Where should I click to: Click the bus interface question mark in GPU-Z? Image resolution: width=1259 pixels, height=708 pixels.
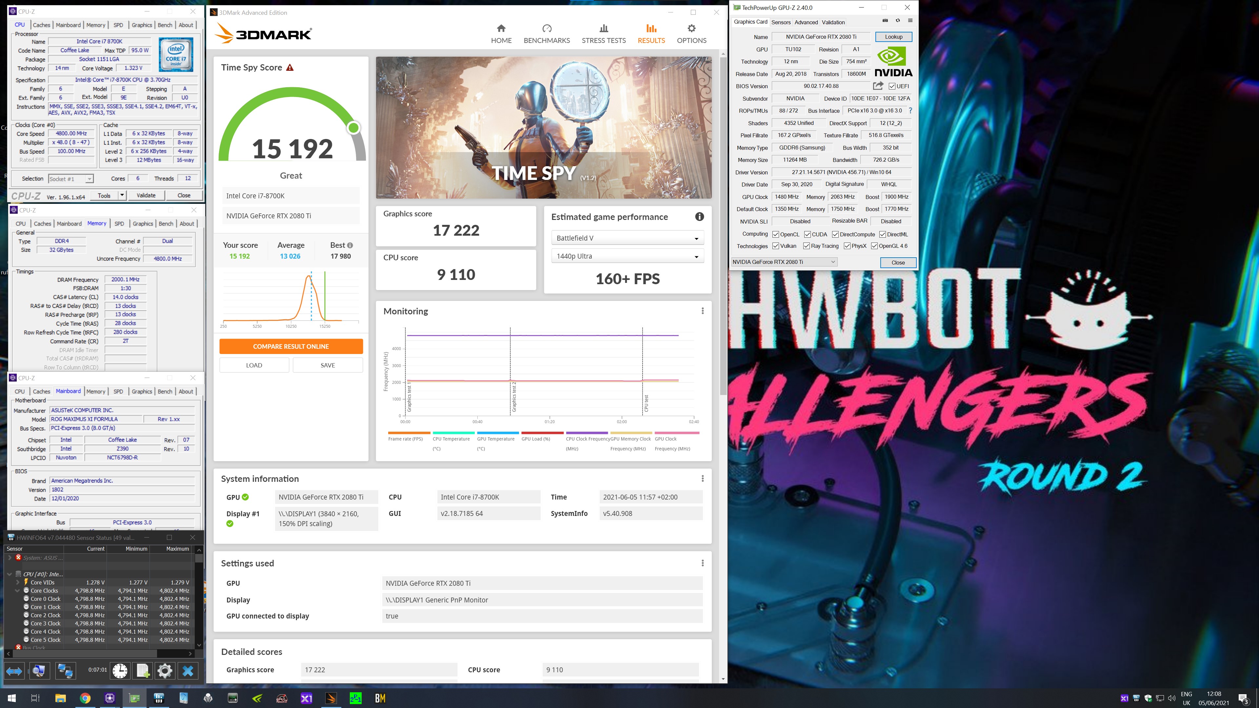[910, 111]
